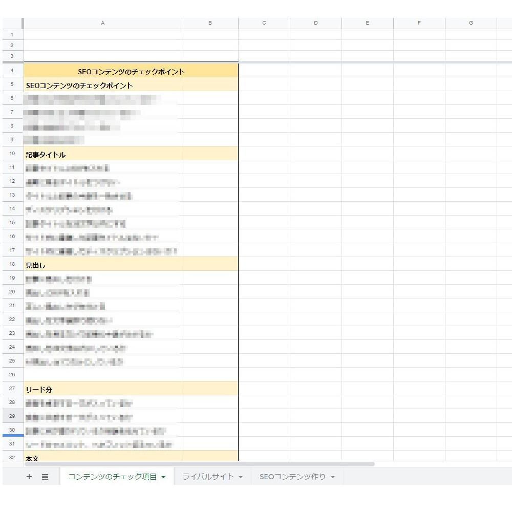Select column F header
The height and width of the screenshot is (512, 512).
pos(419,23)
